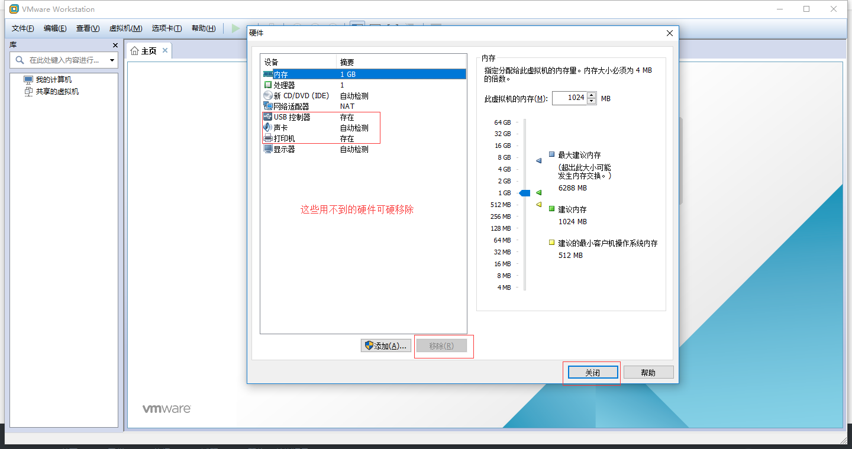Click the 关闭 button in the hardware dialog

click(x=593, y=373)
